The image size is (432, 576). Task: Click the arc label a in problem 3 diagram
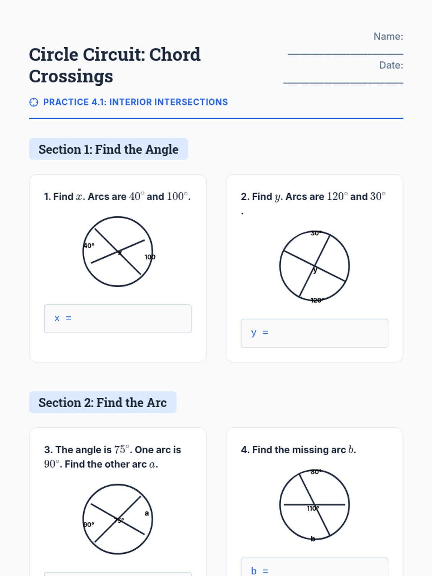pyautogui.click(x=147, y=513)
